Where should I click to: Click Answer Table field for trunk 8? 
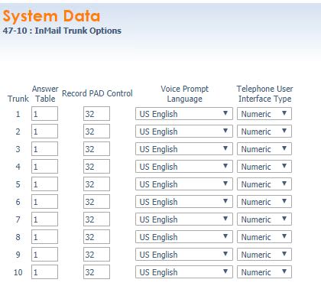44,237
